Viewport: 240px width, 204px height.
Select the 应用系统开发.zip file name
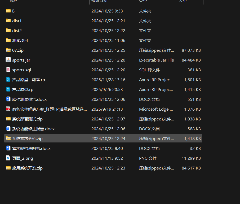click(27, 168)
